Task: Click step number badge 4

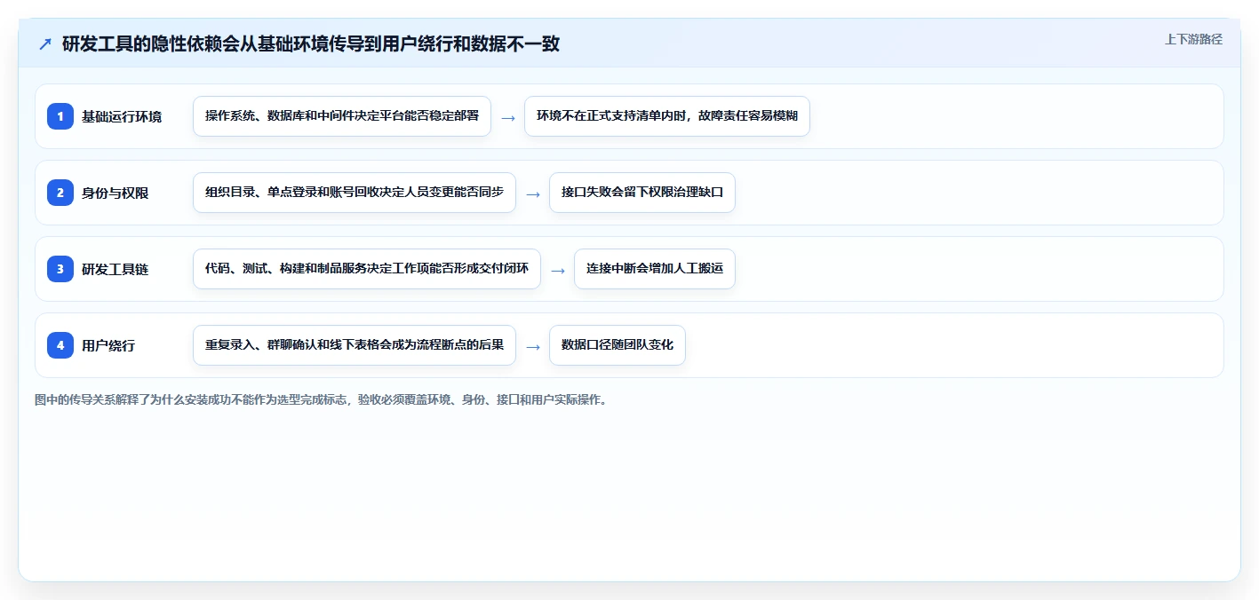Action: pos(60,345)
